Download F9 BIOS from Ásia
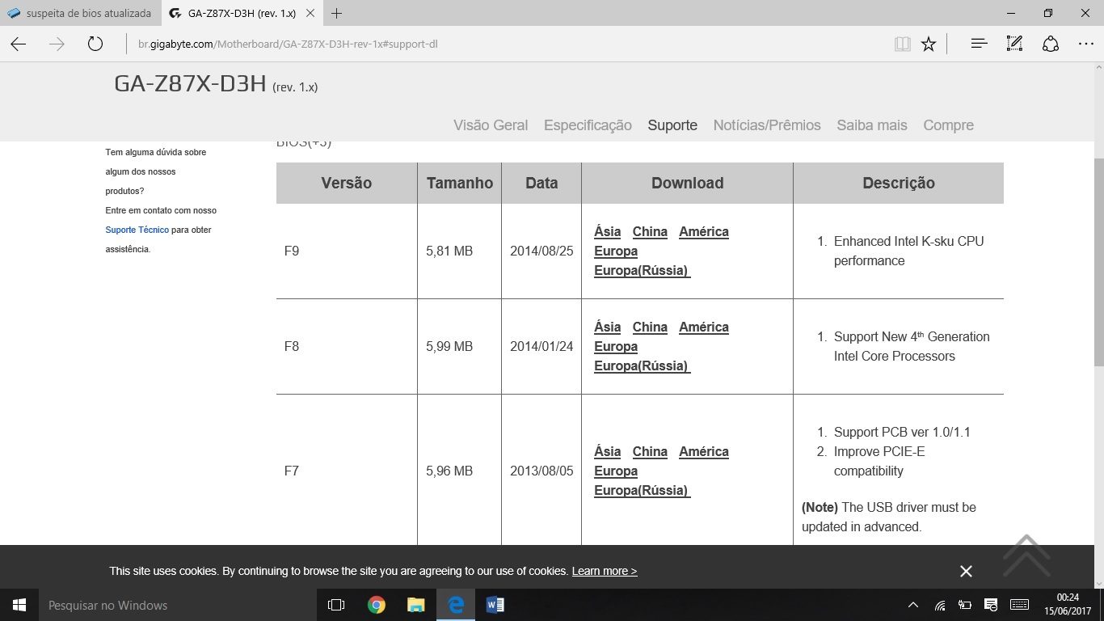The width and height of the screenshot is (1104, 621). (x=607, y=232)
